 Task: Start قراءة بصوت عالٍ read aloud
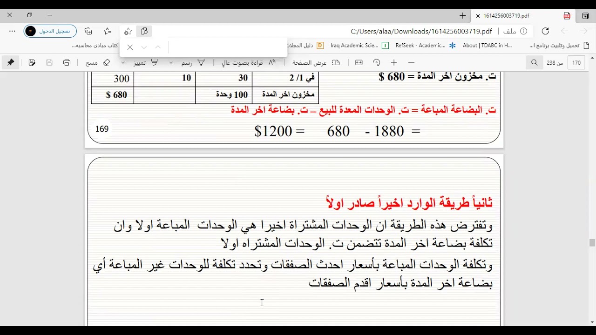[x=249, y=62]
